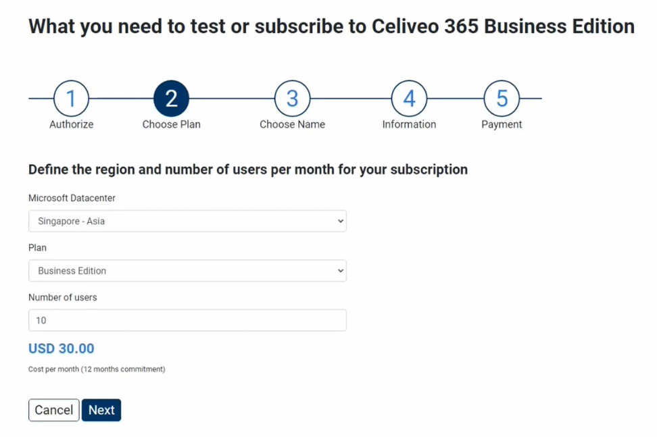Click the Authorize step label
657x437 pixels.
tap(71, 124)
